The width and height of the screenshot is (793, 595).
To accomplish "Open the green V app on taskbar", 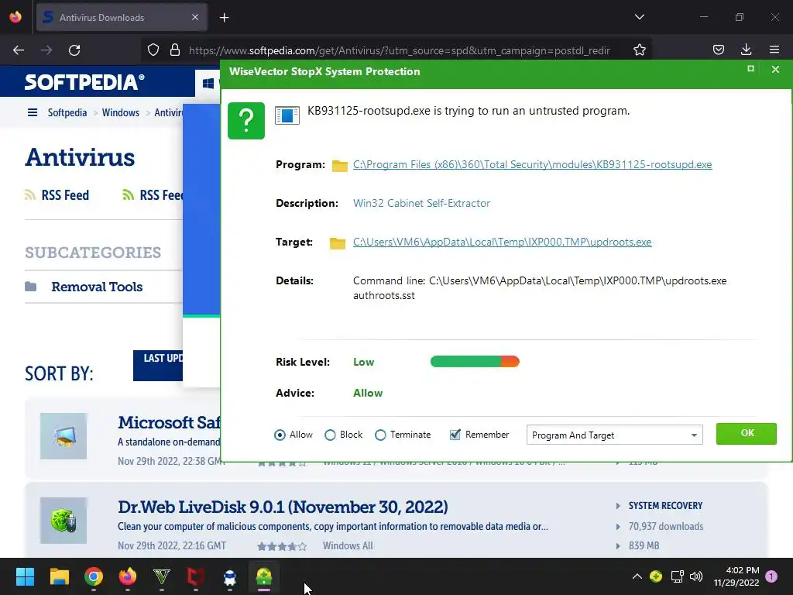I will pyautogui.click(x=162, y=576).
